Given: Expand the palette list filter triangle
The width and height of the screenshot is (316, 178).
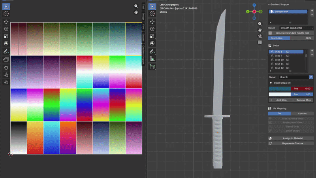Looking at the screenshot, I should click(271, 23).
